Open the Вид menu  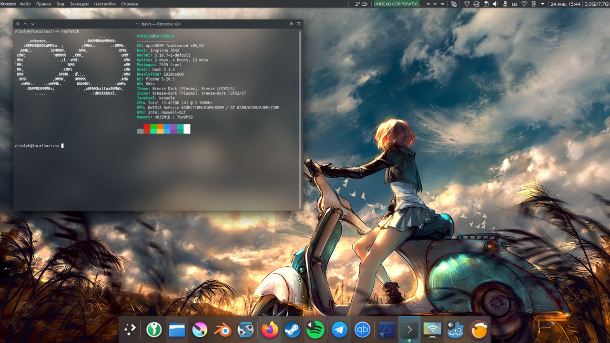(60, 4)
